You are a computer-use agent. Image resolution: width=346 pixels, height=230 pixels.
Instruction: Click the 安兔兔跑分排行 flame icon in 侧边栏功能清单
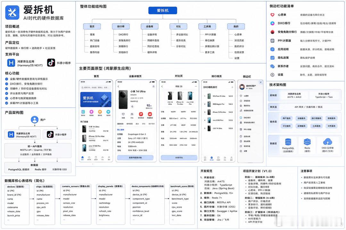pos(272,32)
